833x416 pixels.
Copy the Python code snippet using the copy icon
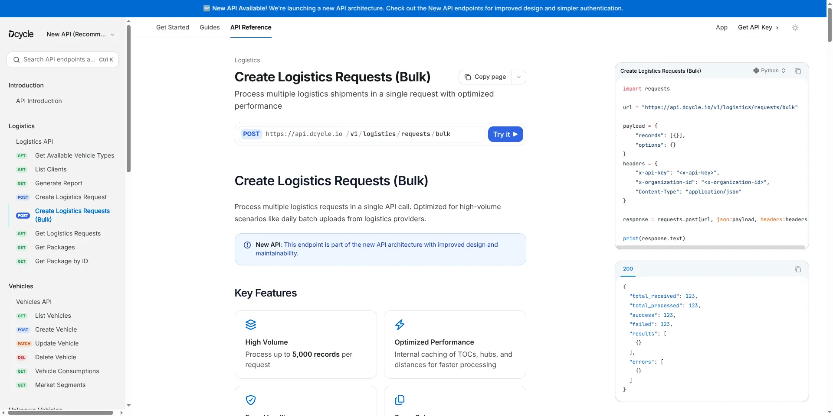tap(798, 71)
